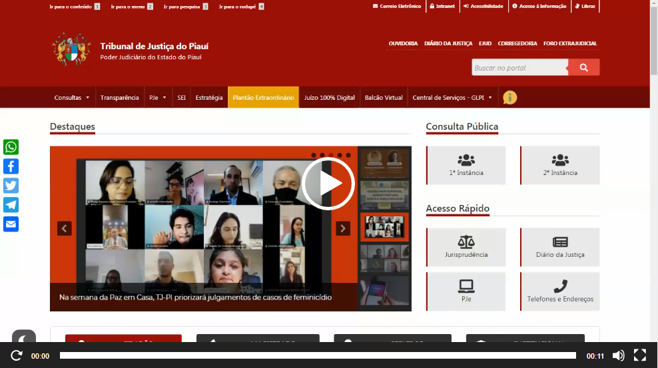Click the 1ª Instância consultation button
658x368 pixels.
466,165
